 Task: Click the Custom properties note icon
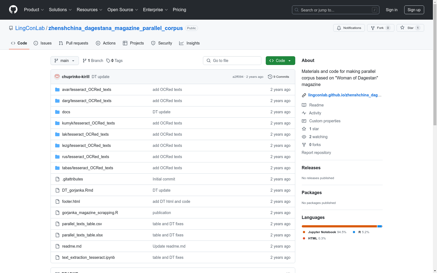pos(304,121)
